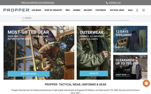Expand the Women navigation menu

(77, 10)
